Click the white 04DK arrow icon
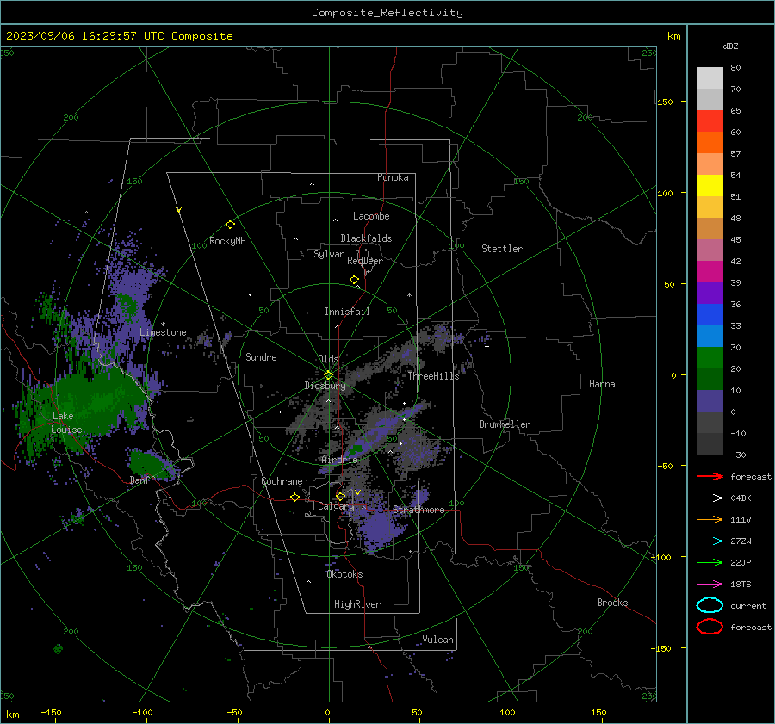 click(x=710, y=498)
